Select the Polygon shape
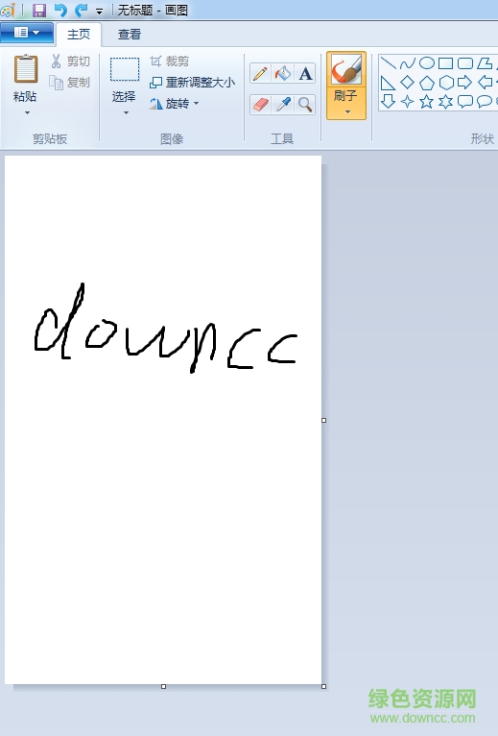 485,62
